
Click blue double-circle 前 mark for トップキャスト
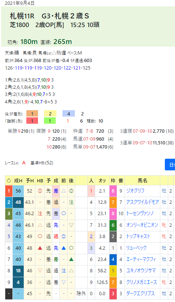64,236
